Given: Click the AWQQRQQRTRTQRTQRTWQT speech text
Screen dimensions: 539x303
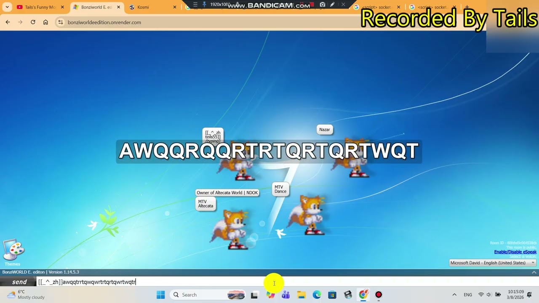Looking at the screenshot, I should click(269, 151).
